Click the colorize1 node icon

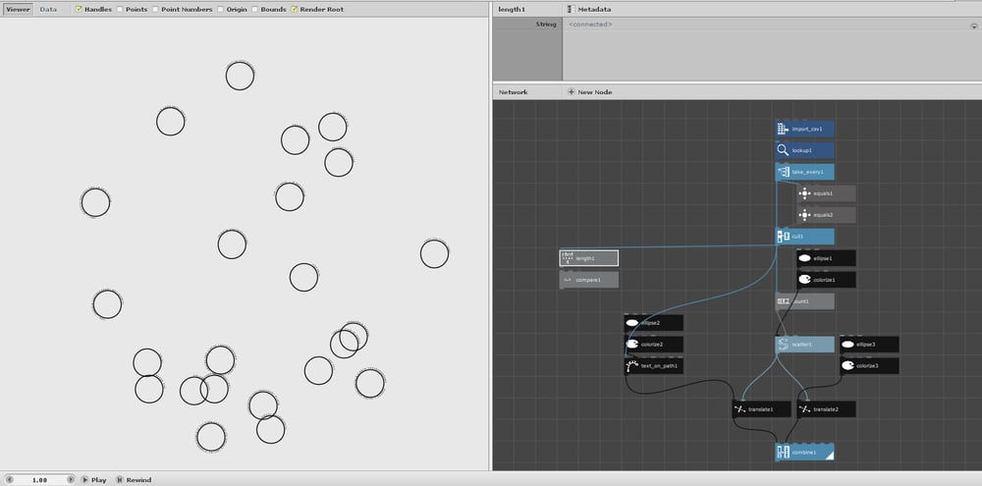coord(805,279)
